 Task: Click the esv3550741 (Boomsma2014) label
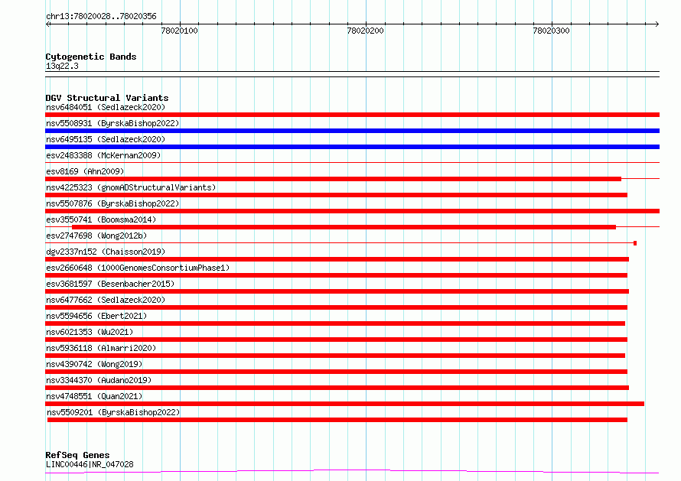point(101,219)
